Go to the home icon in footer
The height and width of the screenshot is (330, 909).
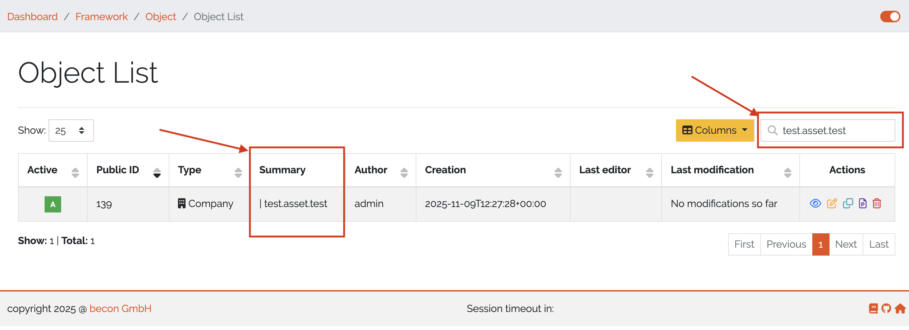pyautogui.click(x=900, y=308)
